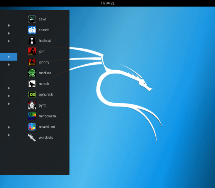This screenshot has width=215, height=188.
Task: Open rcracki_mt colored-dots icon
Action: click(32, 127)
